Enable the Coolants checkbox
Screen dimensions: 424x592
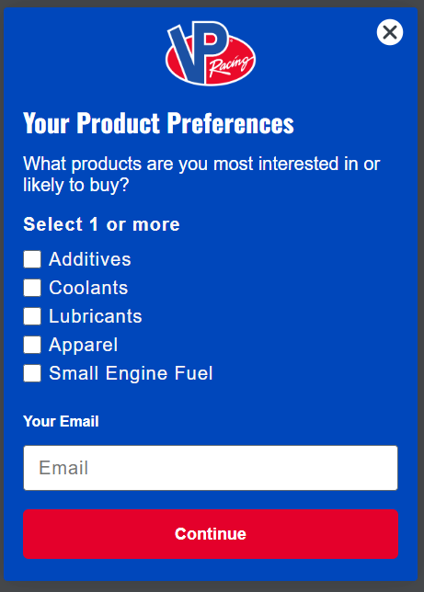tap(32, 288)
